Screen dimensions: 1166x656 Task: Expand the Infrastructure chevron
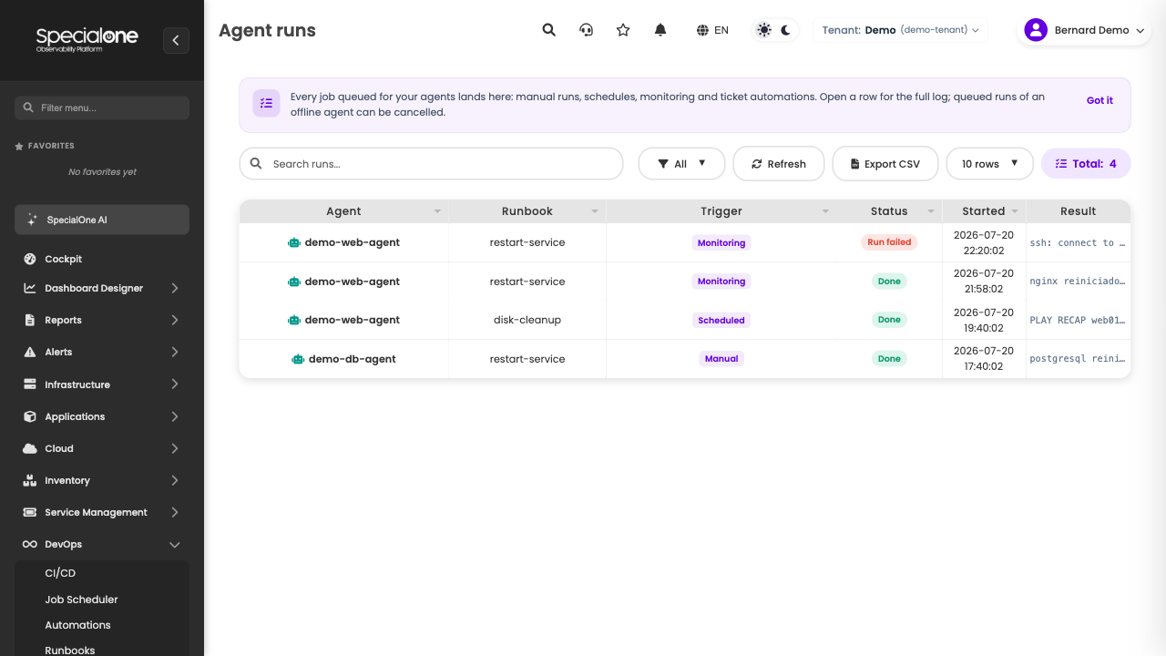coord(175,384)
